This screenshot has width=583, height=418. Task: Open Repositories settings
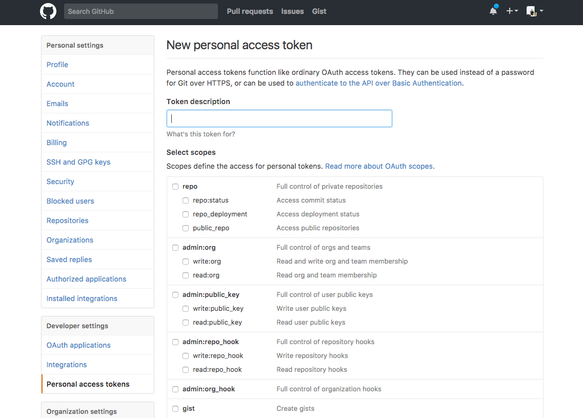(x=98, y=221)
